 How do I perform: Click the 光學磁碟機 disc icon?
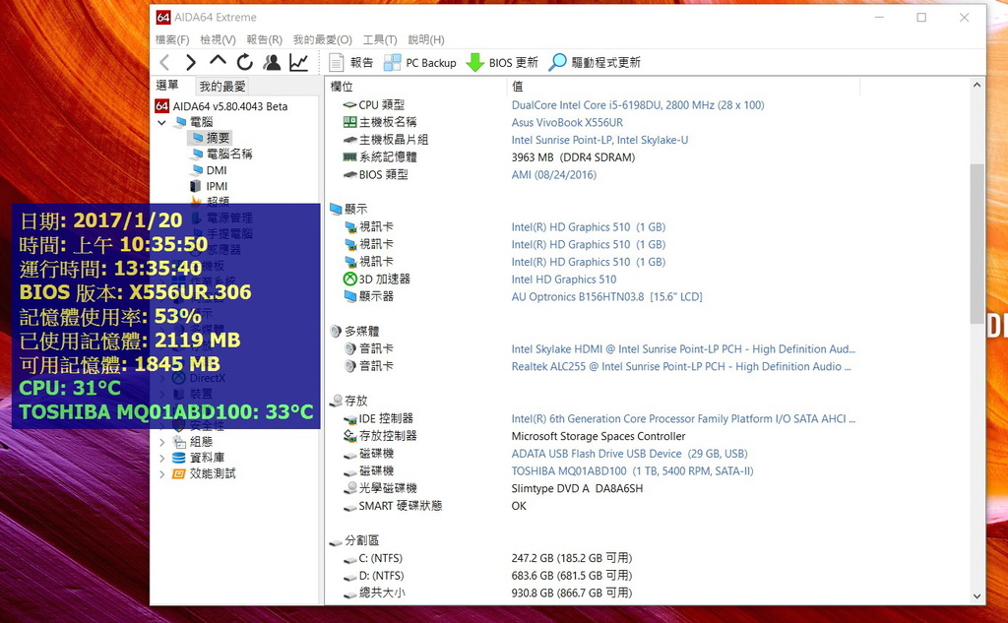(349, 488)
